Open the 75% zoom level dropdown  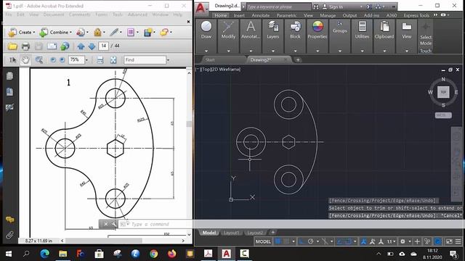(x=86, y=59)
